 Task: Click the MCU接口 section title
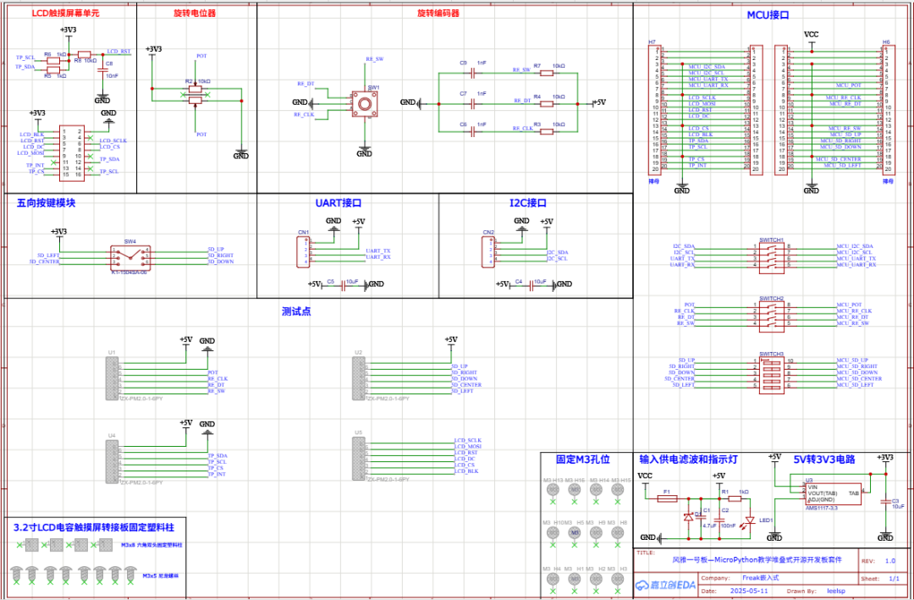click(767, 14)
